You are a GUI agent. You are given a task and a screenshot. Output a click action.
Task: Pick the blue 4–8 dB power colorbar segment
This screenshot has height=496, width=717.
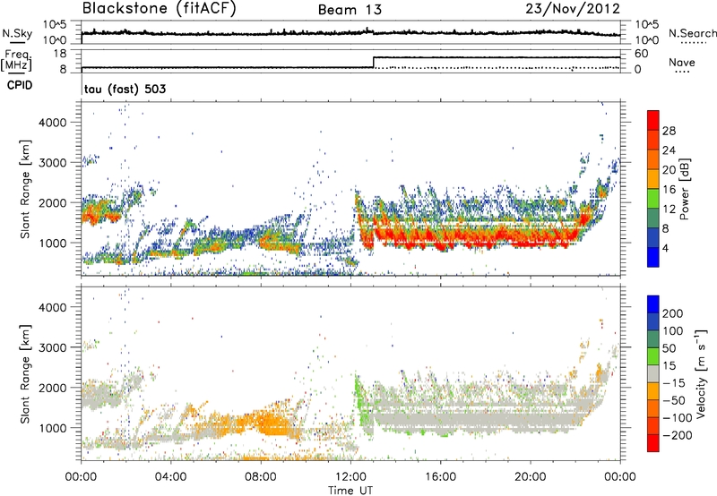(653, 237)
